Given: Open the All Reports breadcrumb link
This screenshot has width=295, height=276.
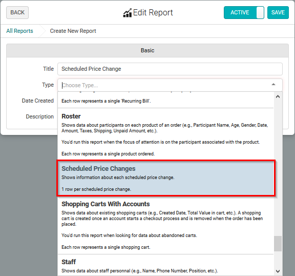Looking at the screenshot, I should coord(19,31).
